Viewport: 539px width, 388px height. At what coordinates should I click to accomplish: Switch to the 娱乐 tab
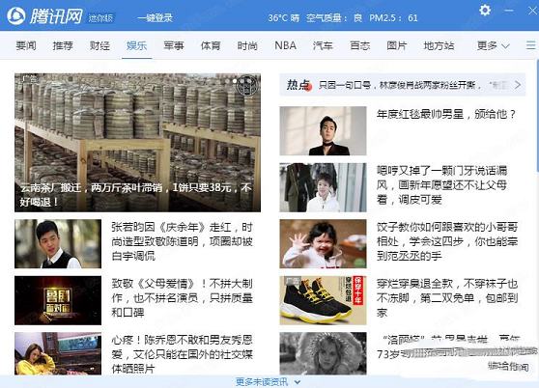click(x=136, y=45)
